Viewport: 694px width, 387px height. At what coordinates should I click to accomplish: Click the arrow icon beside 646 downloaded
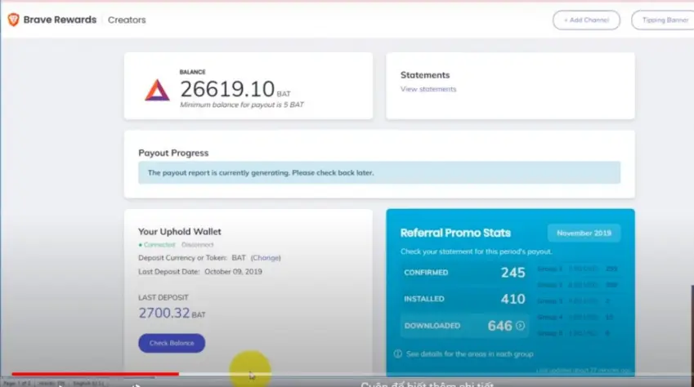point(520,326)
